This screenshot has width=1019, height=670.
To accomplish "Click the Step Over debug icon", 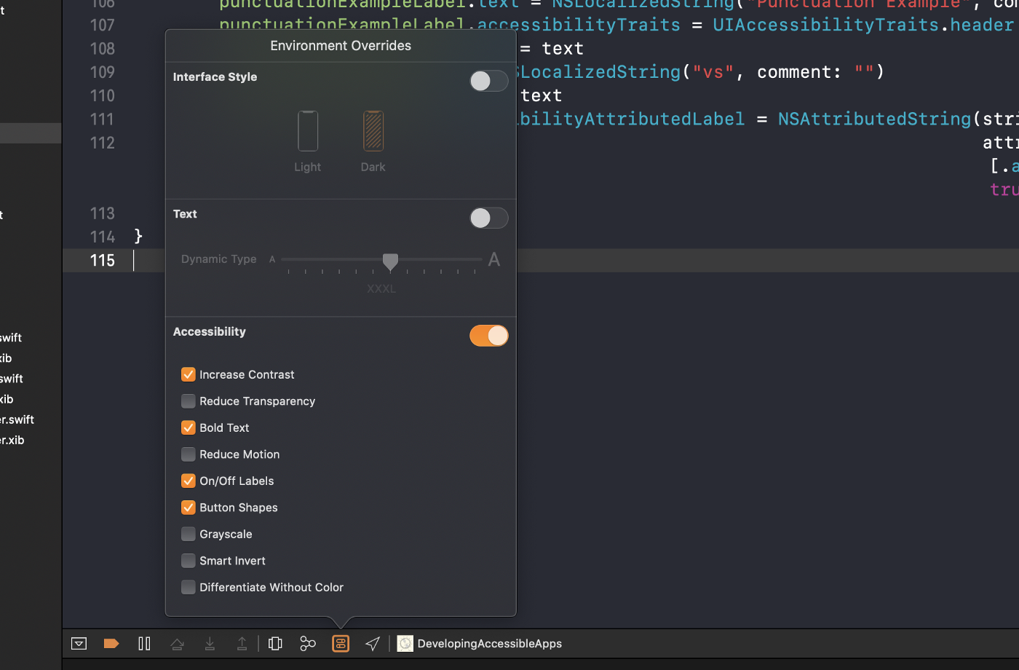I will pyautogui.click(x=177, y=644).
